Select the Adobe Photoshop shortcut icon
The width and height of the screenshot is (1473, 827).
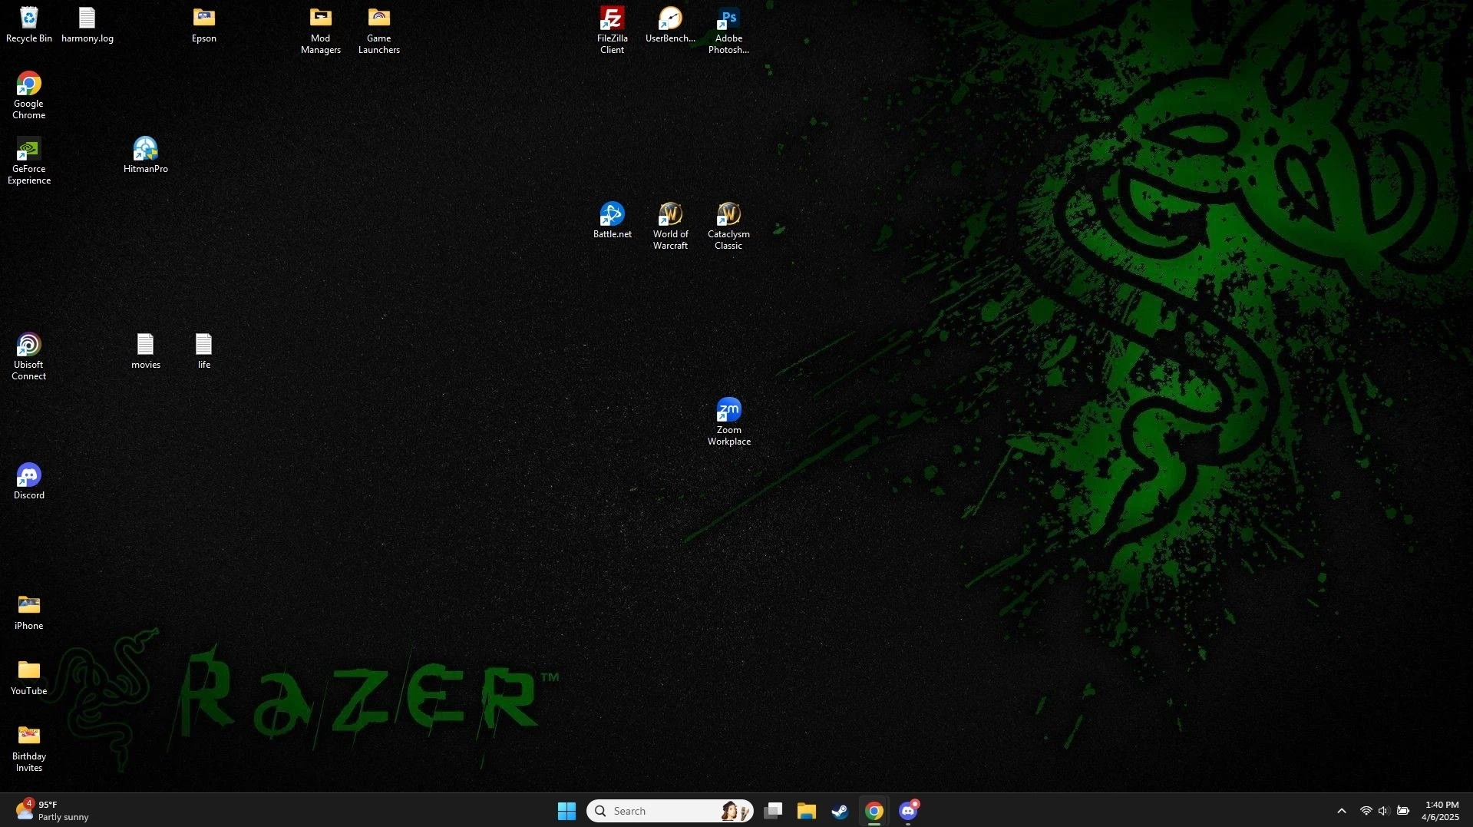point(728,31)
